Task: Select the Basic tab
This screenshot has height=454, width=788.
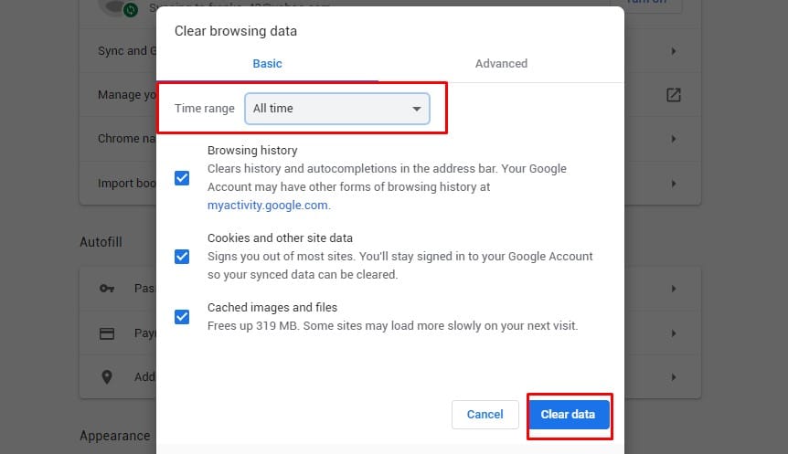Action: (267, 64)
